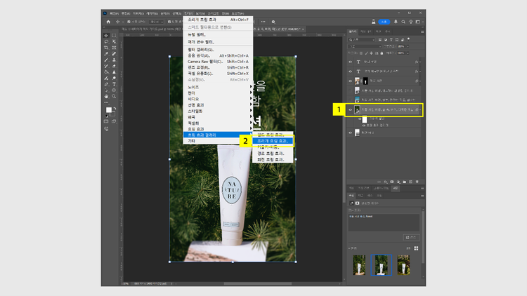Click the Generate button below the prompt
Image resolution: width=527 pixels, height=296 pixels.
411,237
